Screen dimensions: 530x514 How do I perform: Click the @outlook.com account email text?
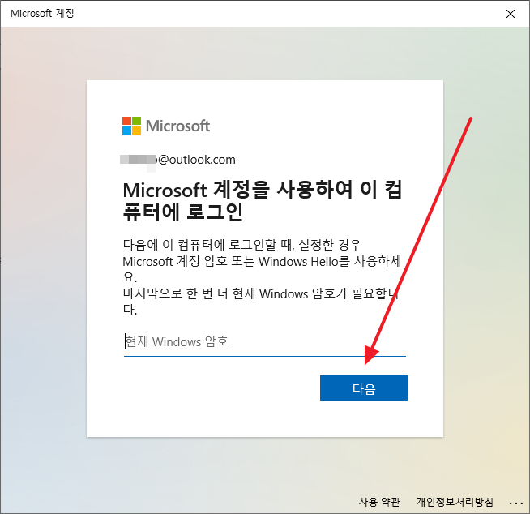tap(177, 160)
